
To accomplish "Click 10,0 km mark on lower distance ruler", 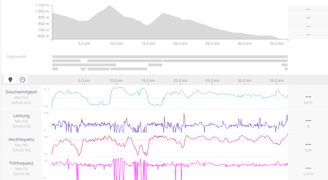I will coord(116,81).
